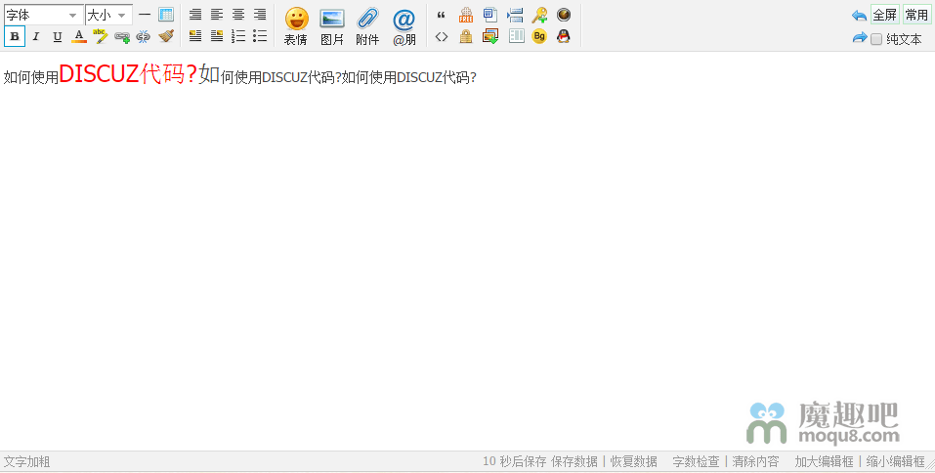Image resolution: width=935 pixels, height=473 pixels.
Task: Remove link with the unlink icon
Action: coord(144,37)
